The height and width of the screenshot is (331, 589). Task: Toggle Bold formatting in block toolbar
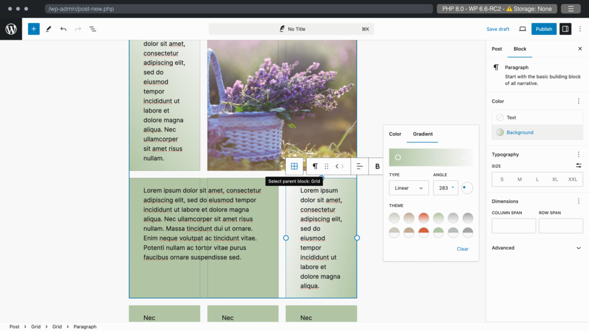[377, 166]
